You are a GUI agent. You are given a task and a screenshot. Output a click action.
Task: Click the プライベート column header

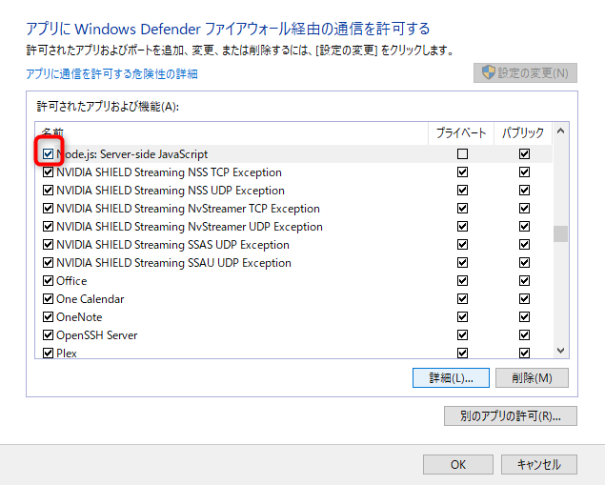pos(461,133)
